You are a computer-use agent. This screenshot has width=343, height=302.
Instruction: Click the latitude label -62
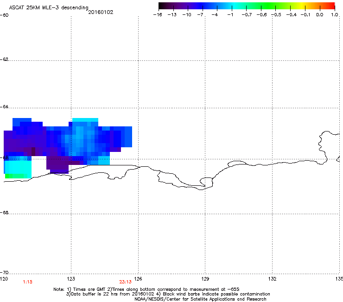(4, 59)
